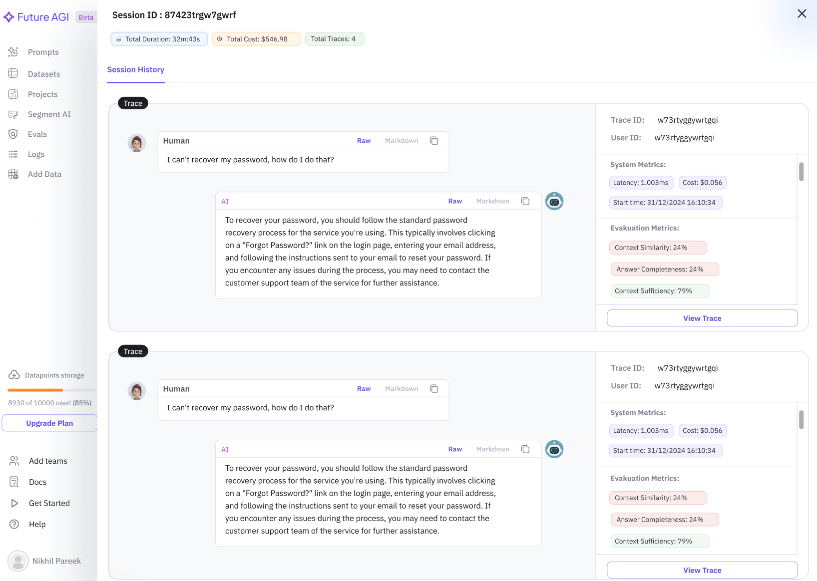Navigate to Projects in the sidebar

(x=42, y=94)
